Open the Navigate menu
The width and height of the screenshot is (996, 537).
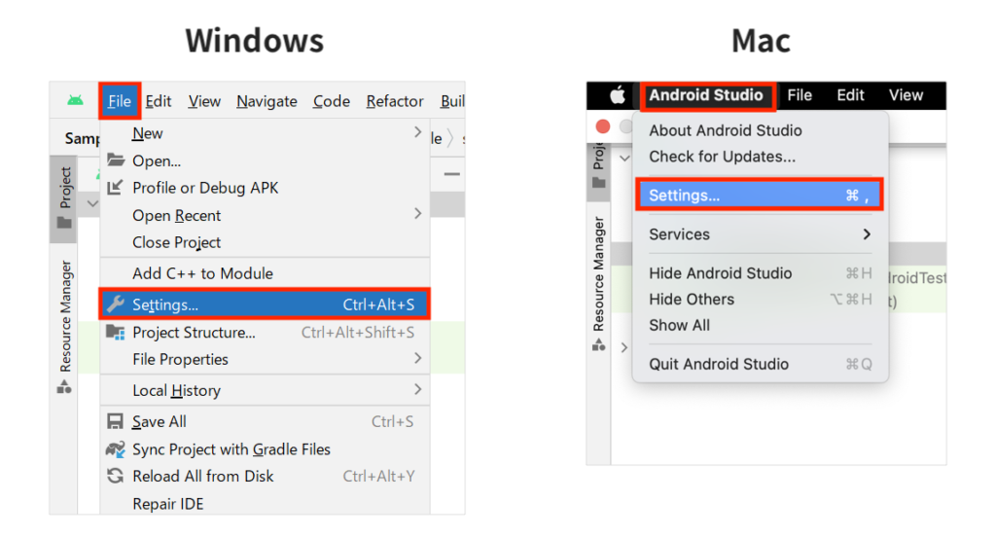coord(267,101)
